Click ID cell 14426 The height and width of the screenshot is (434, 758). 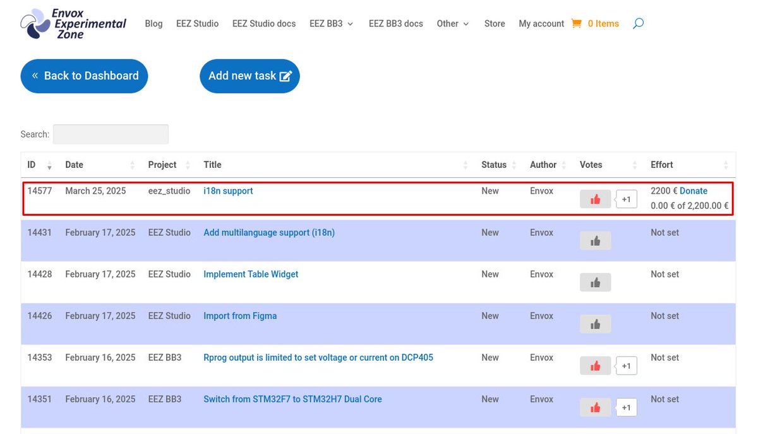coord(39,315)
